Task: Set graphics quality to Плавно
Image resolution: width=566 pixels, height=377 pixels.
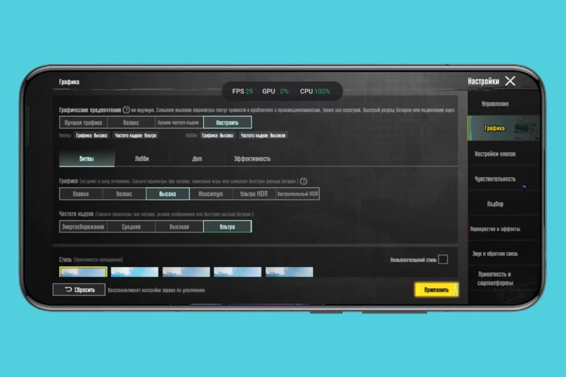Action: tap(81, 194)
